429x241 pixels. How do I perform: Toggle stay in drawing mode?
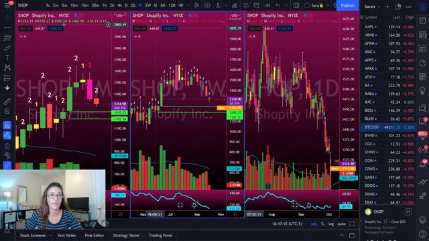coord(7,135)
